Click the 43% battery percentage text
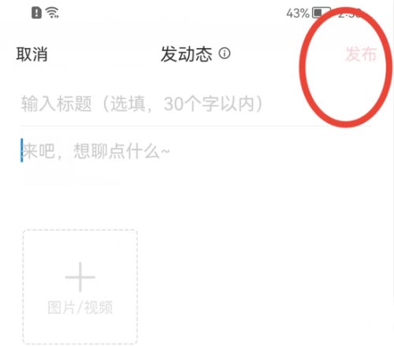Viewport: 394px width, 347px height. [298, 13]
